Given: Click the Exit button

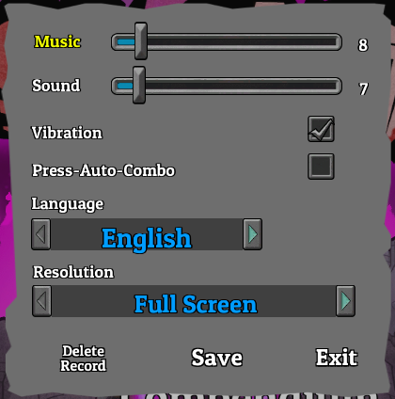Looking at the screenshot, I should [337, 358].
